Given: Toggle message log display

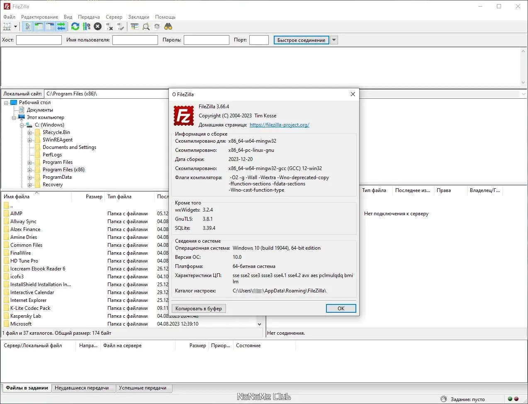Looking at the screenshot, I should (x=28, y=27).
